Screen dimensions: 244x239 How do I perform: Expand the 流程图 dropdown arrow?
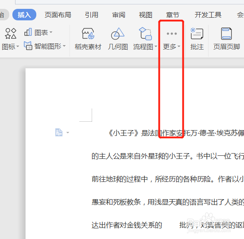point(156,46)
